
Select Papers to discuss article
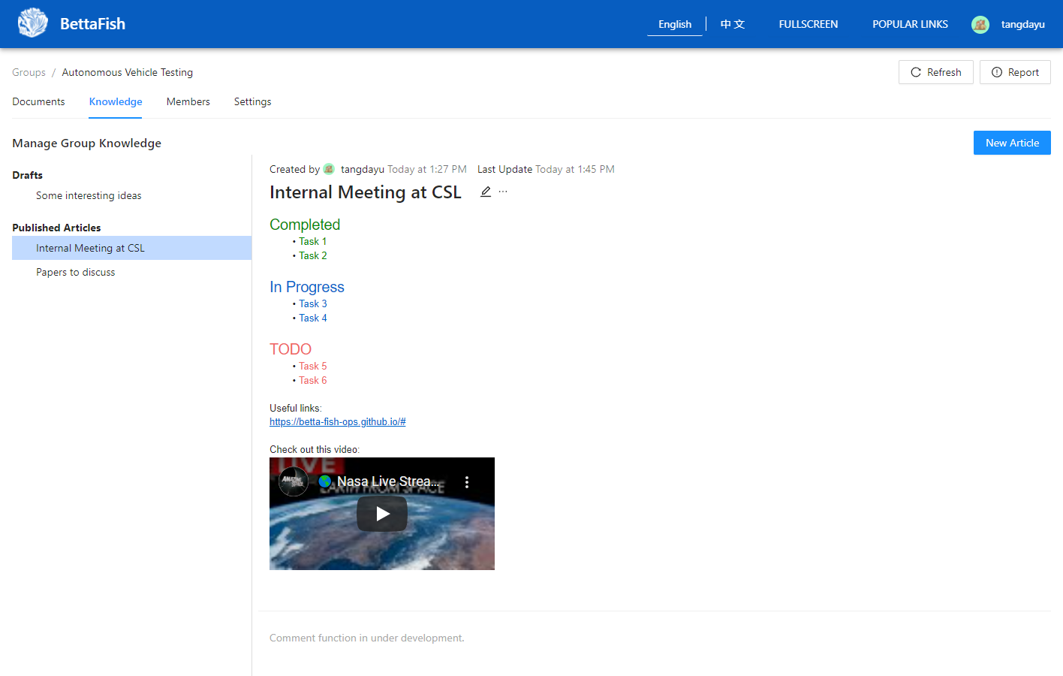(131, 272)
